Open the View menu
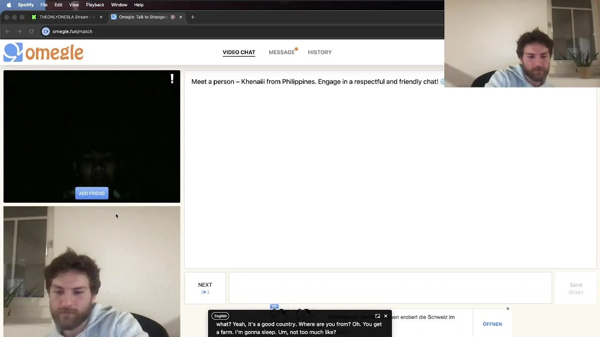The image size is (600, 337). (x=74, y=5)
